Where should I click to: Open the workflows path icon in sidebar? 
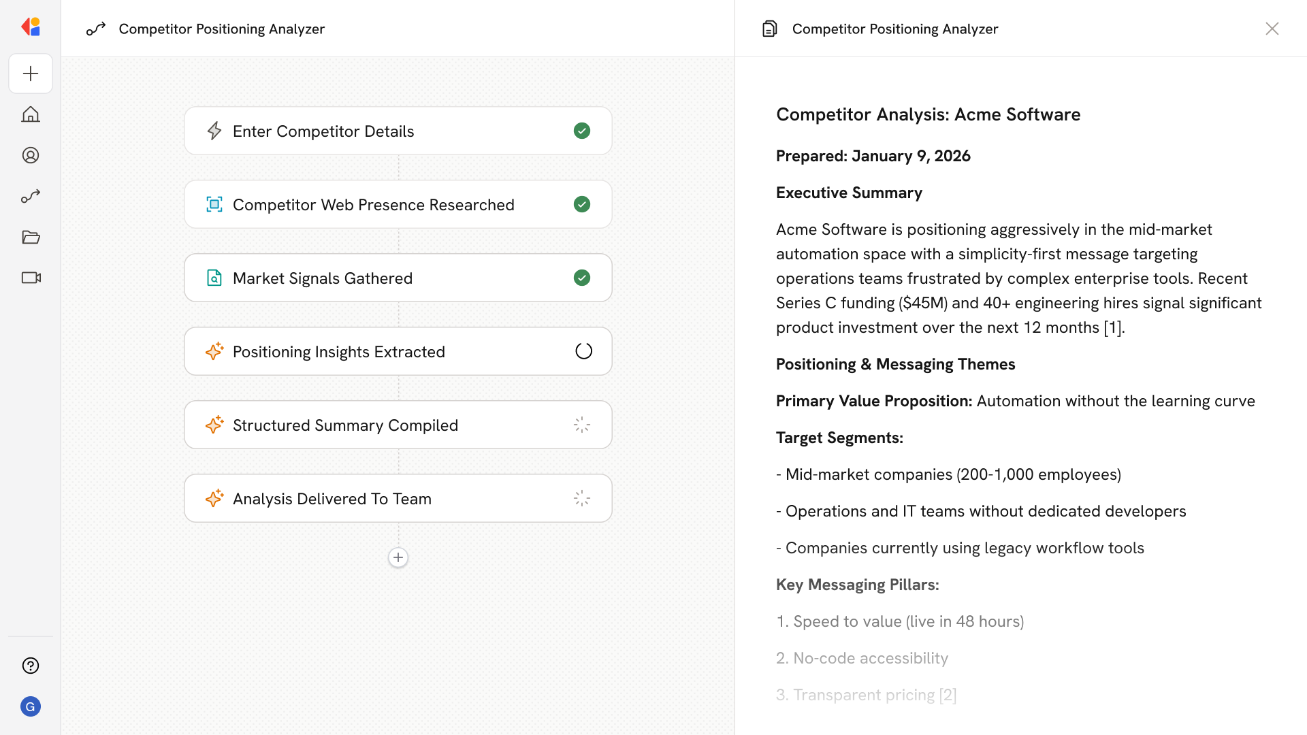pos(31,196)
